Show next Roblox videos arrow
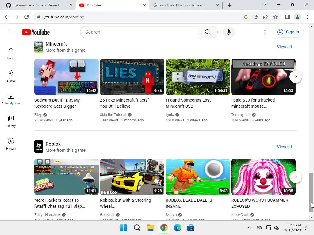Viewport: 314px width, 235px height. [x=295, y=177]
